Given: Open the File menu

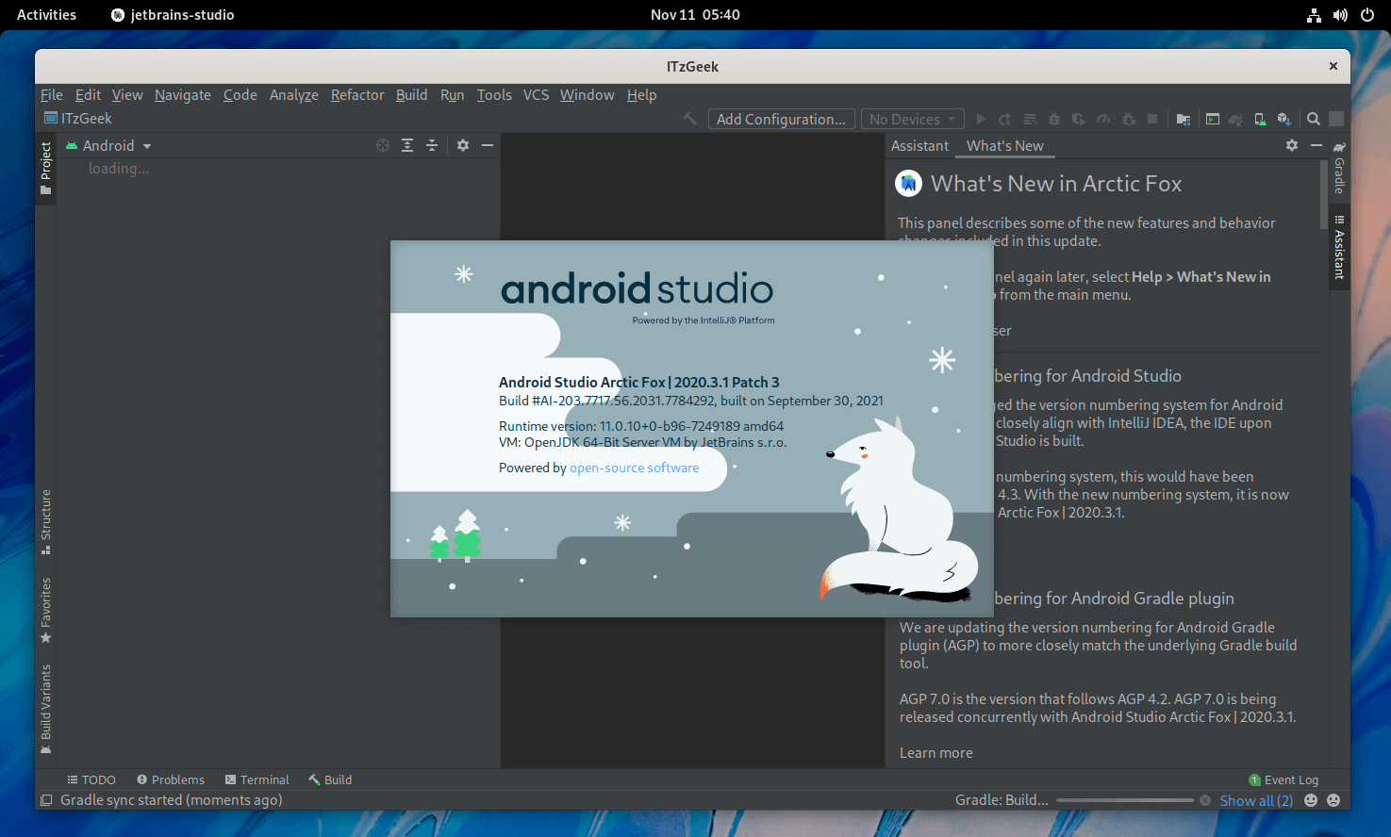Looking at the screenshot, I should coord(52,94).
